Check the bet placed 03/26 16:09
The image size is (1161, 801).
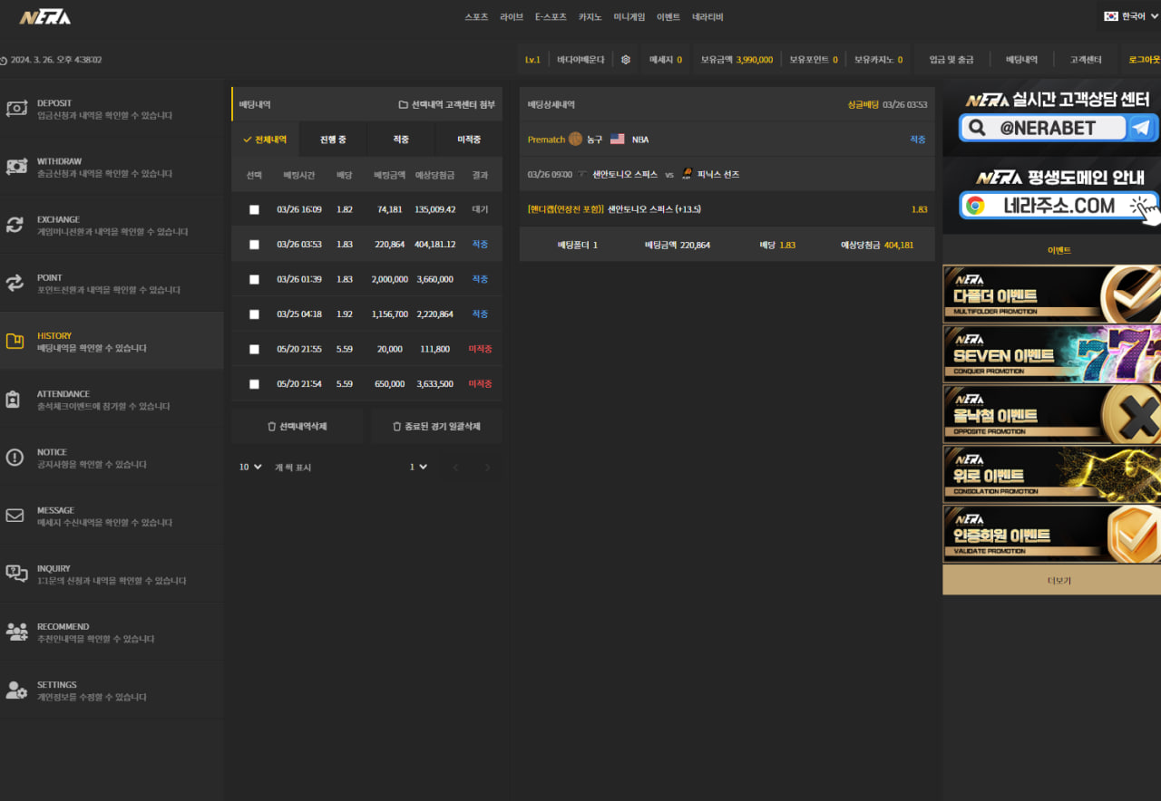click(x=254, y=209)
